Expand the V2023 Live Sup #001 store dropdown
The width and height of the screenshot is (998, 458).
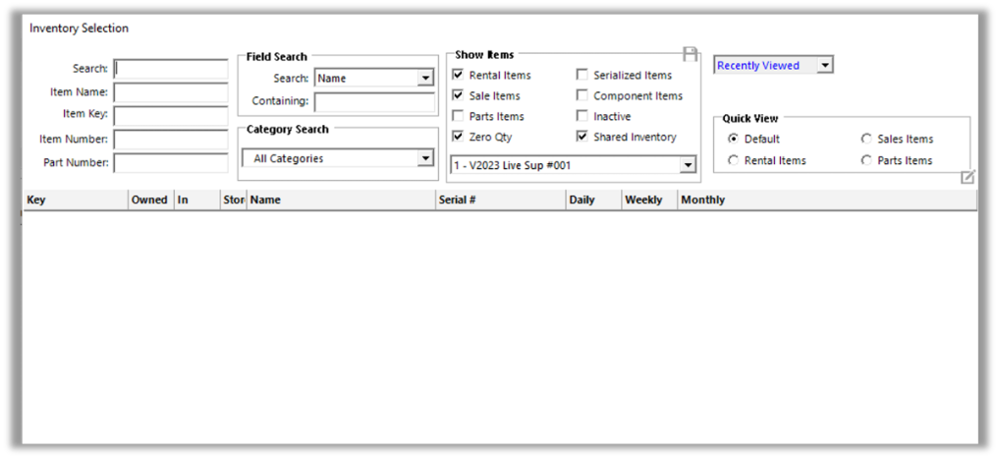point(688,165)
